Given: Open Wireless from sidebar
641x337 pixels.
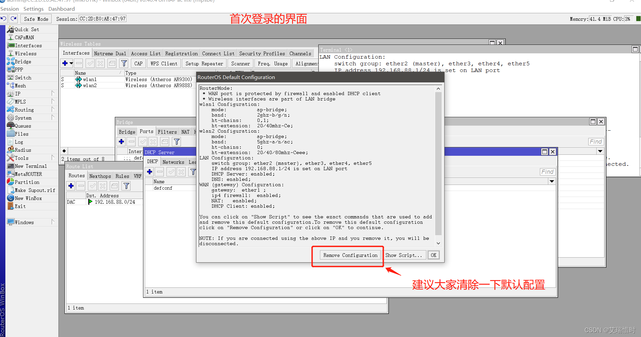Looking at the screenshot, I should point(26,54).
